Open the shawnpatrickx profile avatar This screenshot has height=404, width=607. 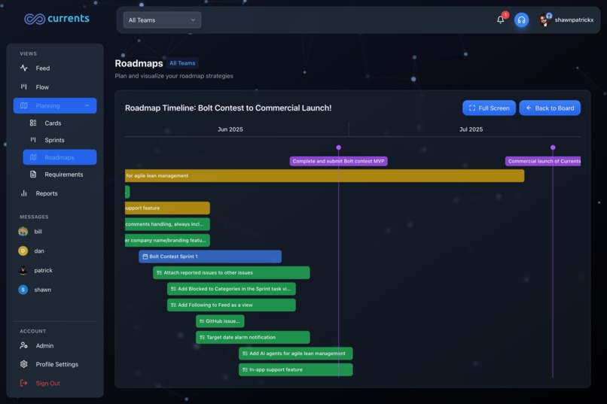(x=545, y=20)
